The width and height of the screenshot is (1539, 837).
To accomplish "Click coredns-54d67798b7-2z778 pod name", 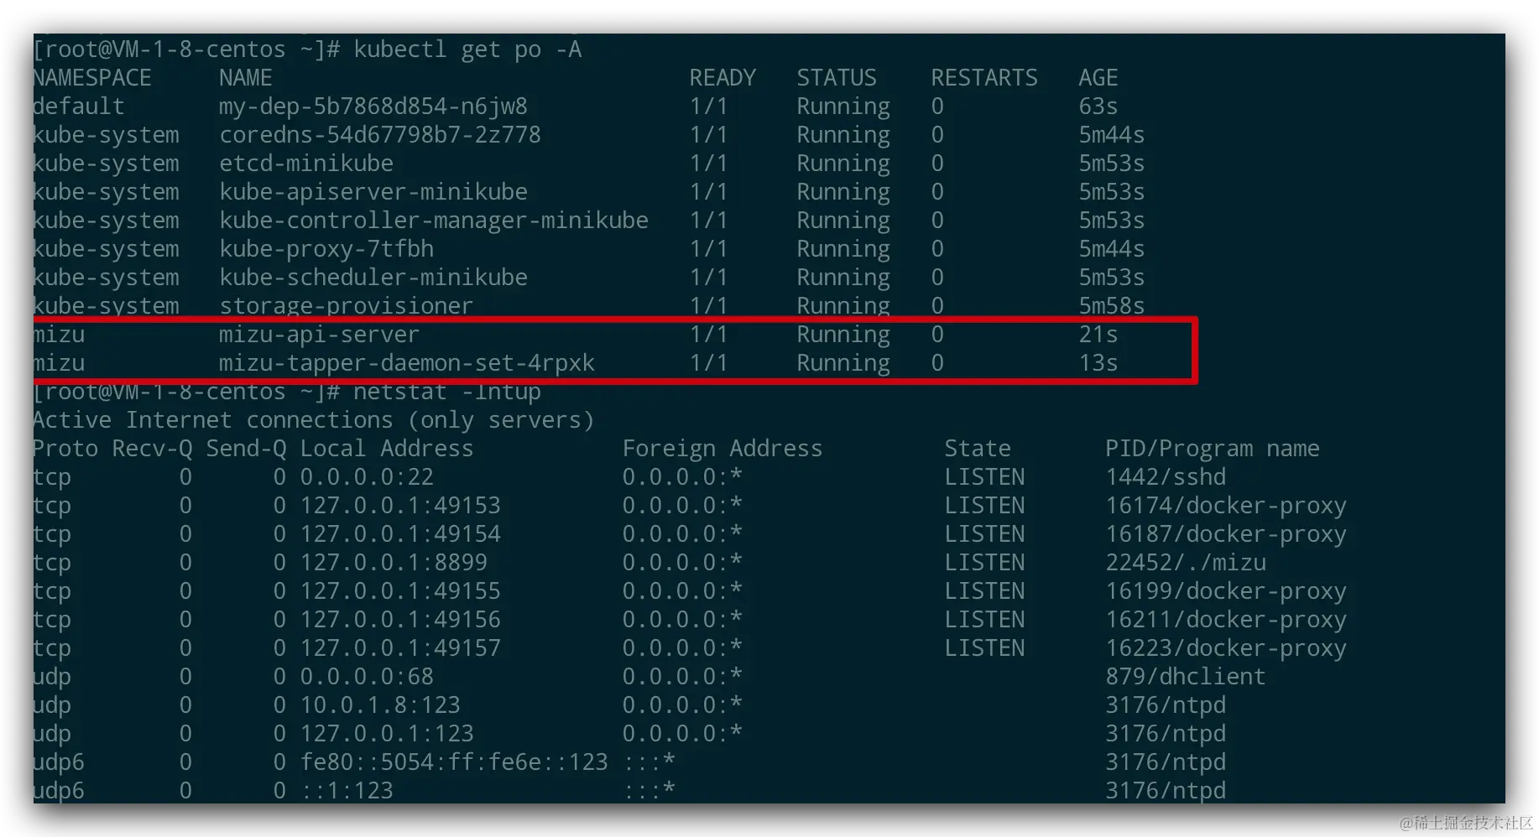I will click(x=380, y=135).
